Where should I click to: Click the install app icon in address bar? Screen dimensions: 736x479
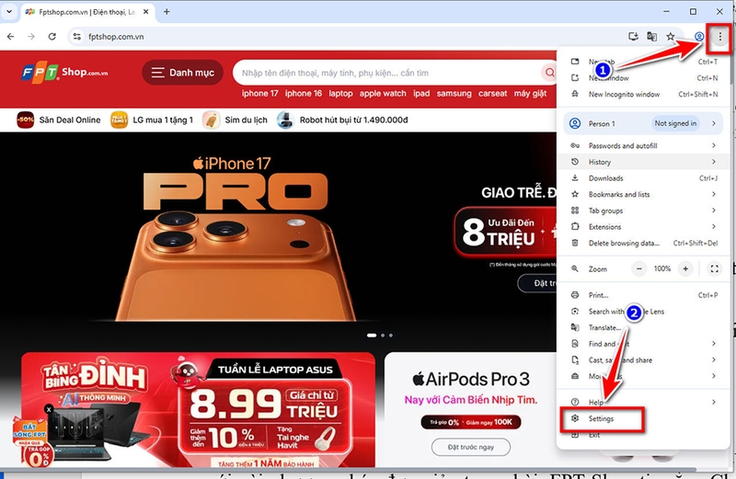[633, 37]
